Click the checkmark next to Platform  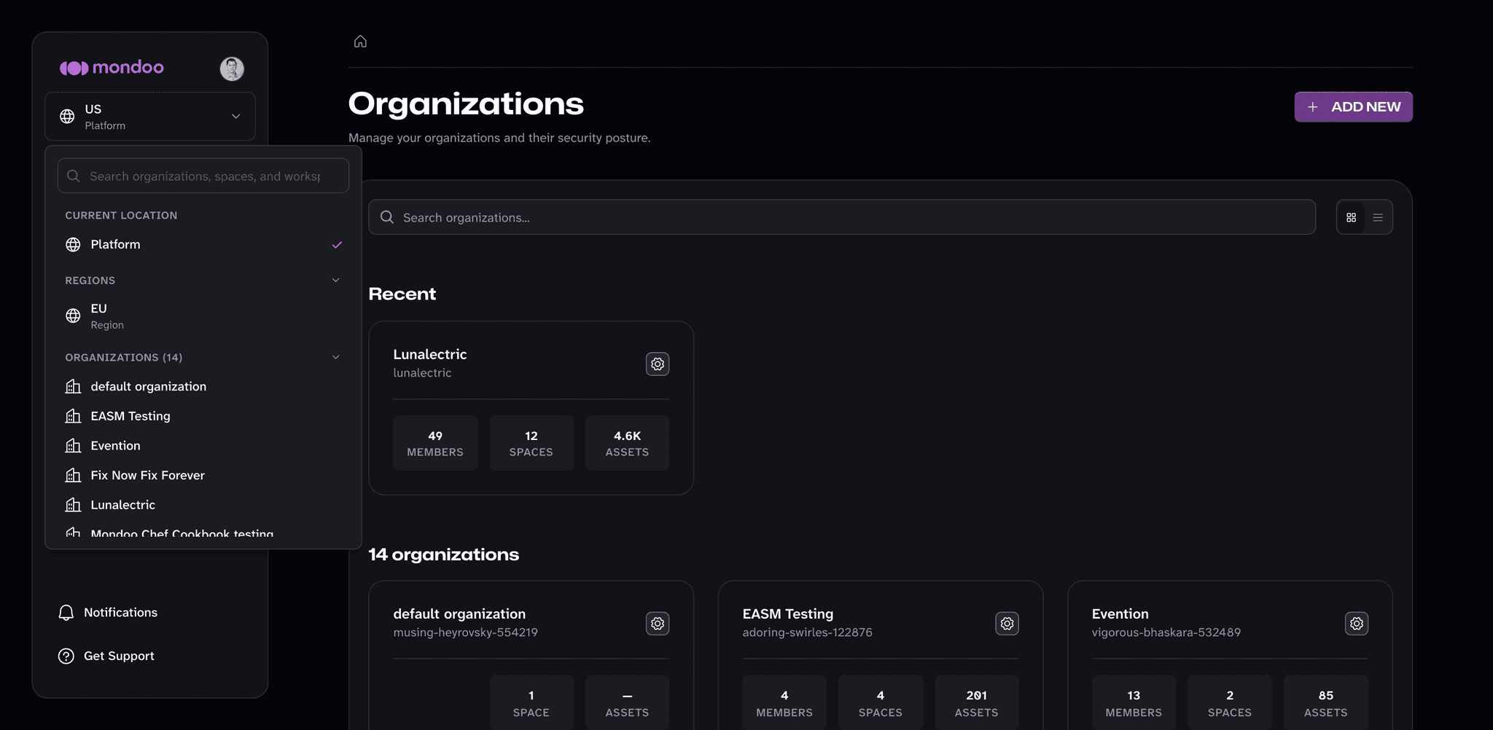[337, 245]
